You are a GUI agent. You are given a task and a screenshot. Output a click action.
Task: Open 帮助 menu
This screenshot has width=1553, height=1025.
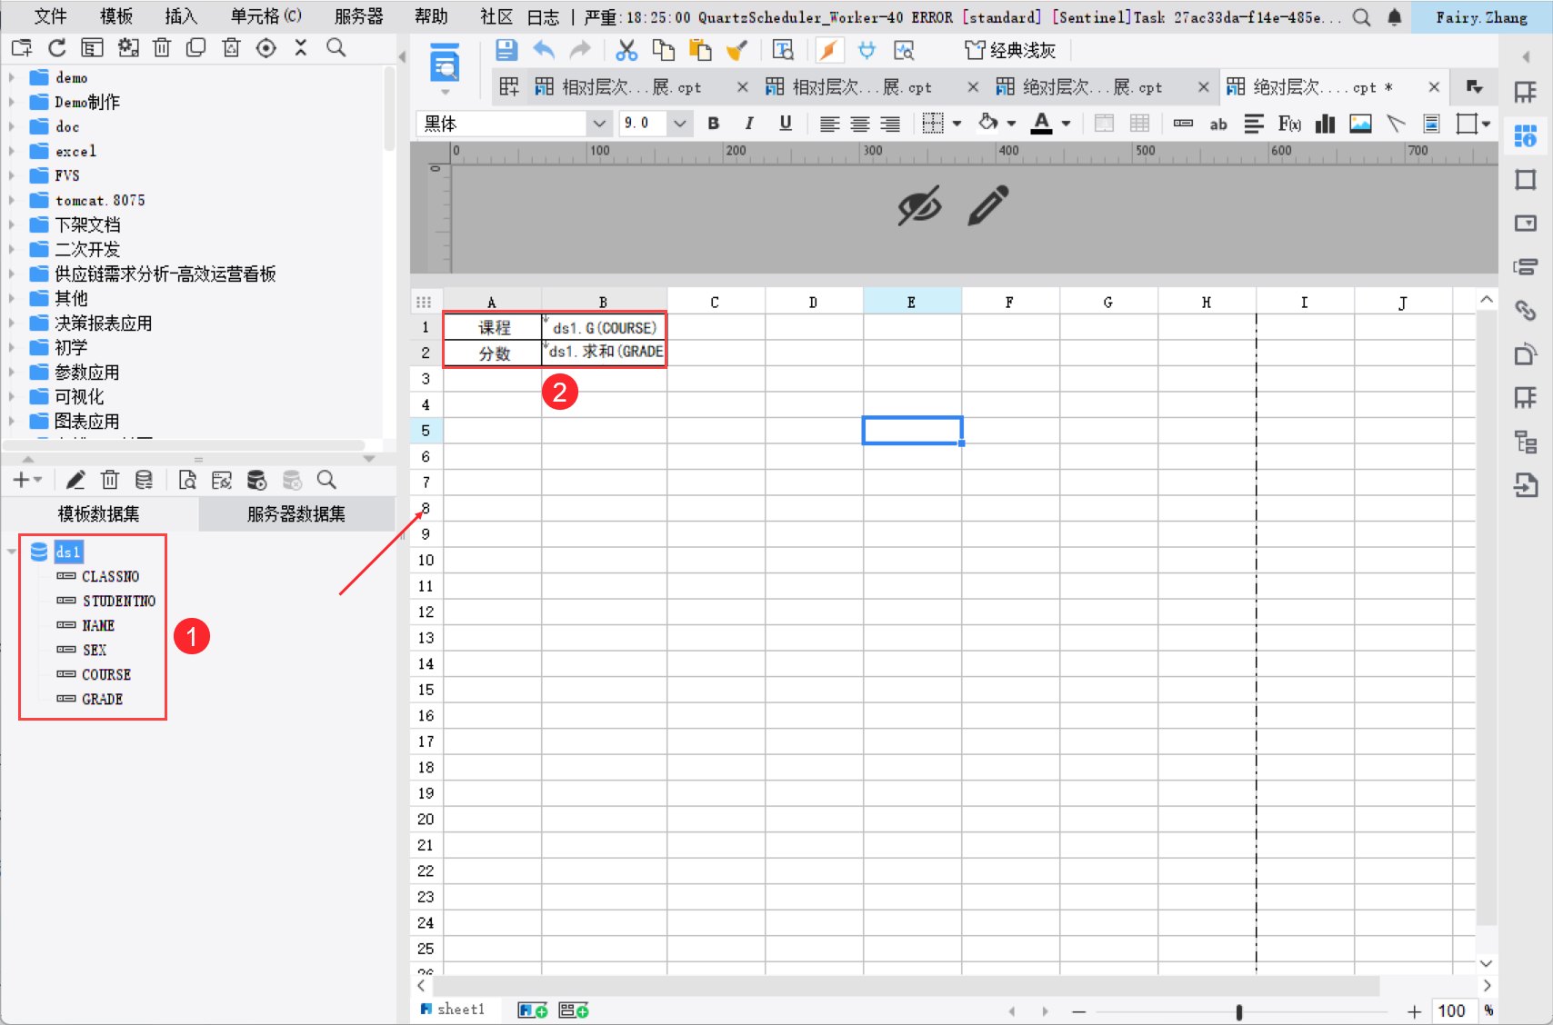(431, 16)
